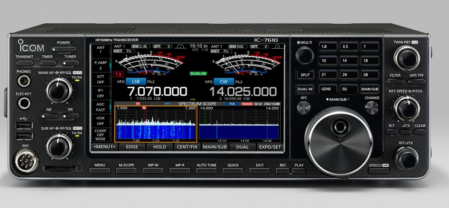The height and width of the screenshot is (208, 449).
Task: Click the main tuning dial
Action: click(x=339, y=142)
